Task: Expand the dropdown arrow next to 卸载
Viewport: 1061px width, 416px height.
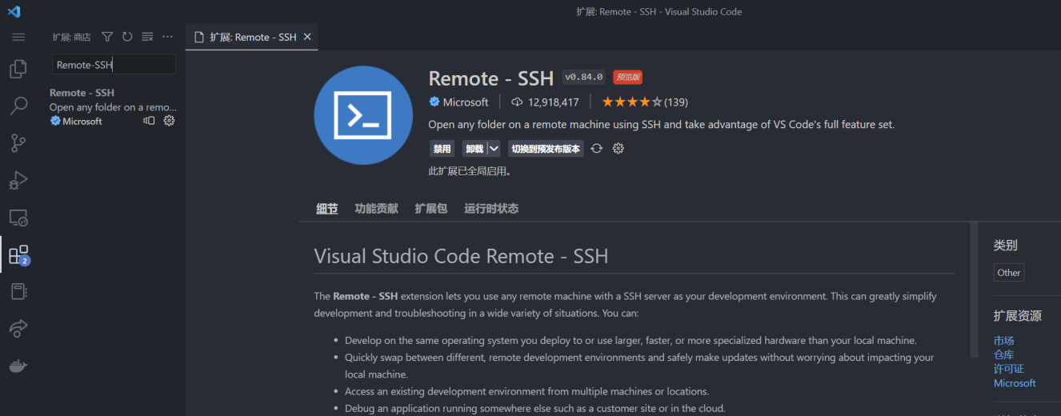Action: click(x=494, y=149)
